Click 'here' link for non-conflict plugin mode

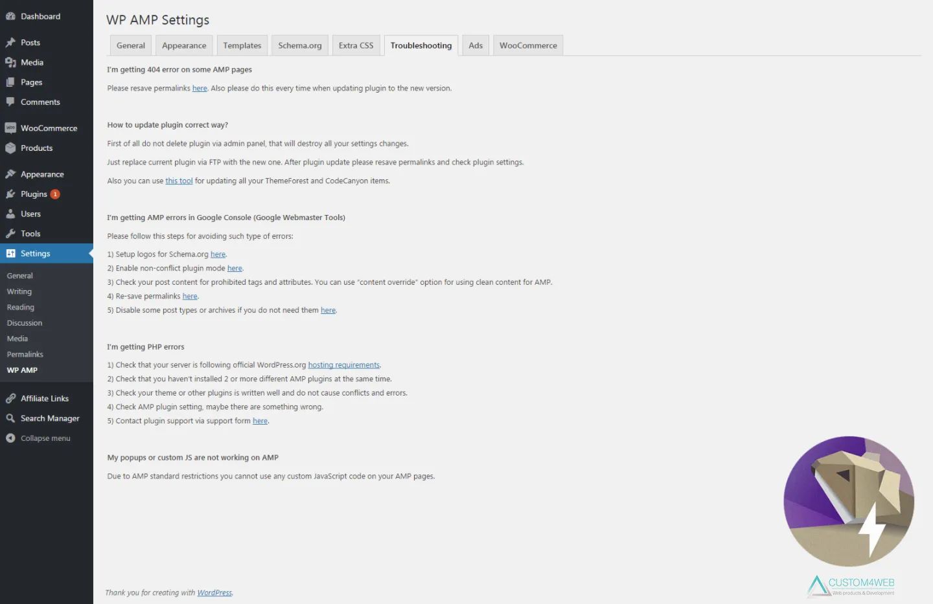[x=235, y=269]
